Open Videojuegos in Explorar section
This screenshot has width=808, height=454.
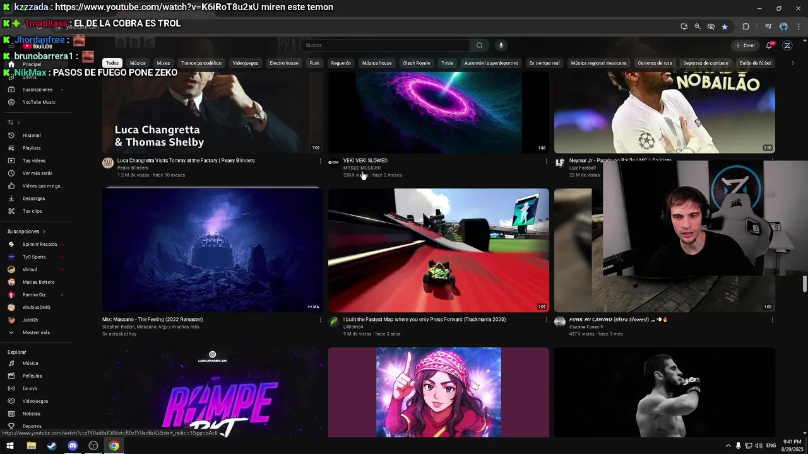pos(35,401)
